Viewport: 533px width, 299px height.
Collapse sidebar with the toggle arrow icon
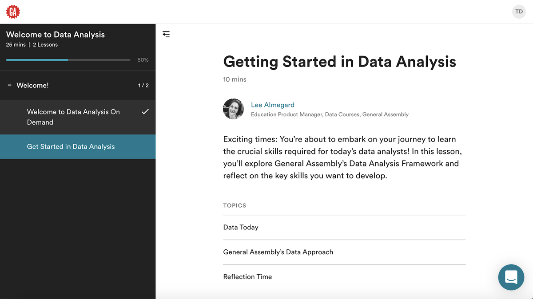[166, 34]
